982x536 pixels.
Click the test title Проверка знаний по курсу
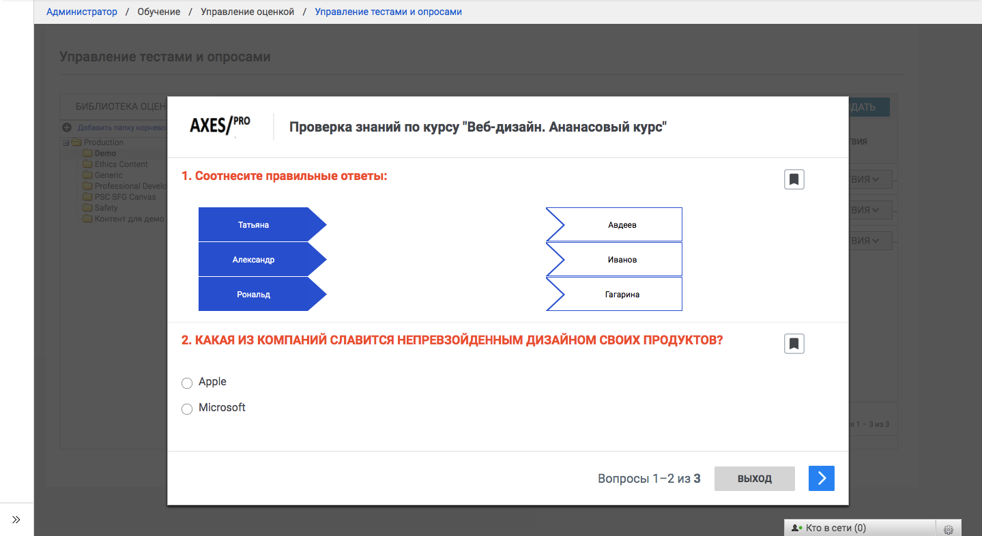coord(478,128)
